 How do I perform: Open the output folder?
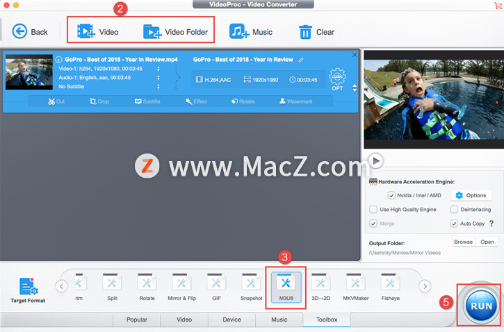tap(487, 242)
